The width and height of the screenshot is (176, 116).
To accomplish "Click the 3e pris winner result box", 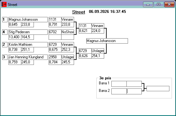I will tap(158, 89).
